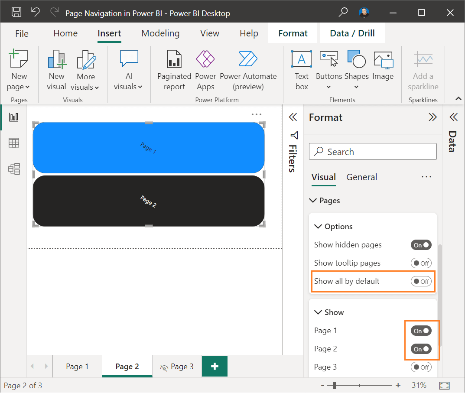Switch to the Modeling ribbon tab
465x393 pixels.
[x=160, y=33]
